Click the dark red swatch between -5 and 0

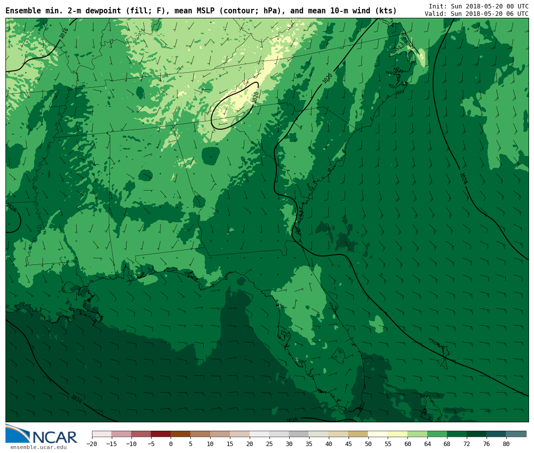click(161, 434)
